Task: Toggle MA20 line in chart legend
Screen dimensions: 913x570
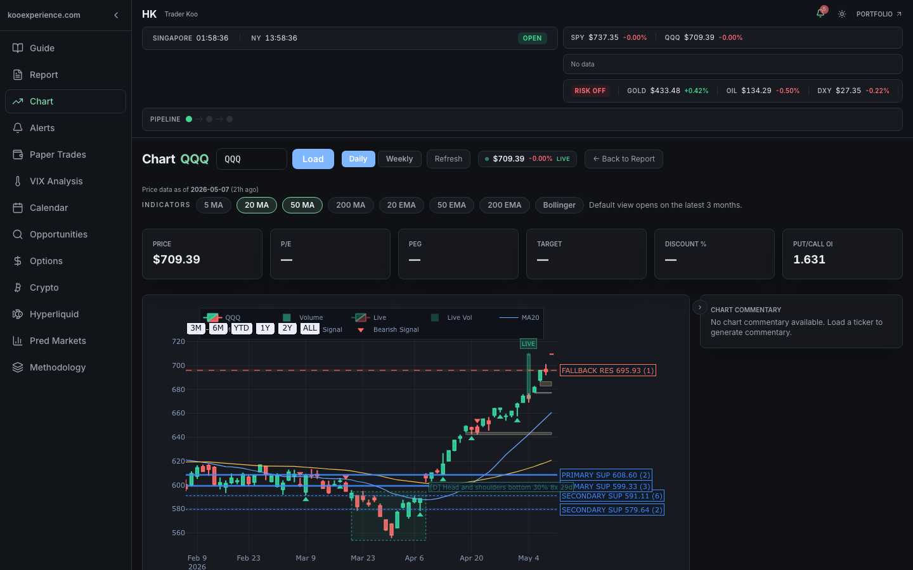Action: pyautogui.click(x=519, y=317)
